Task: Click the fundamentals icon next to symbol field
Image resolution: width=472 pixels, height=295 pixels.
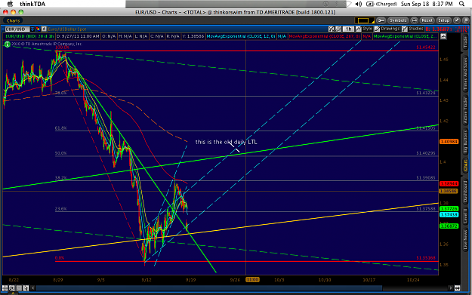Action: pyautogui.click(x=44, y=29)
